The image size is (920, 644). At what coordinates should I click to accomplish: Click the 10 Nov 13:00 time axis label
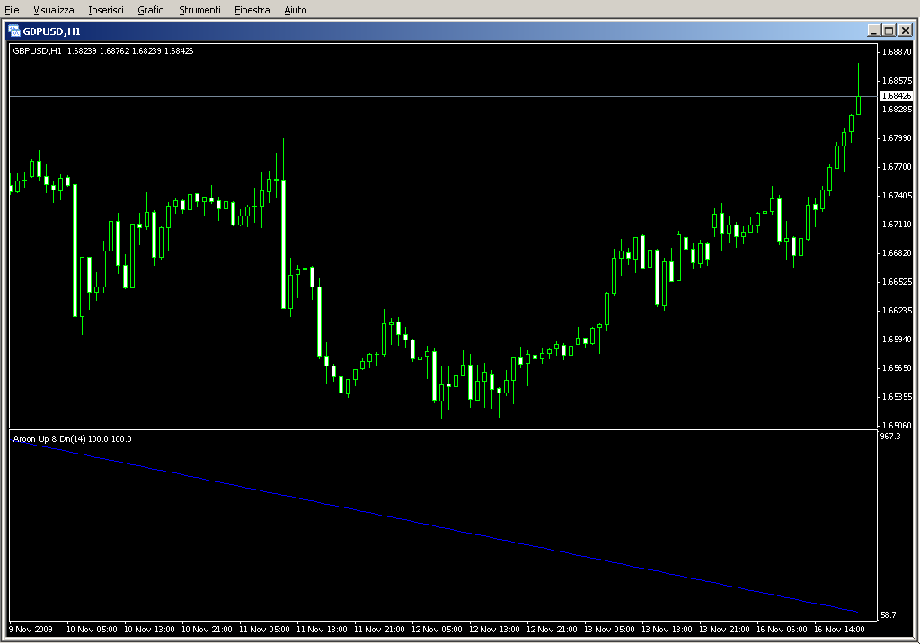coord(149,629)
